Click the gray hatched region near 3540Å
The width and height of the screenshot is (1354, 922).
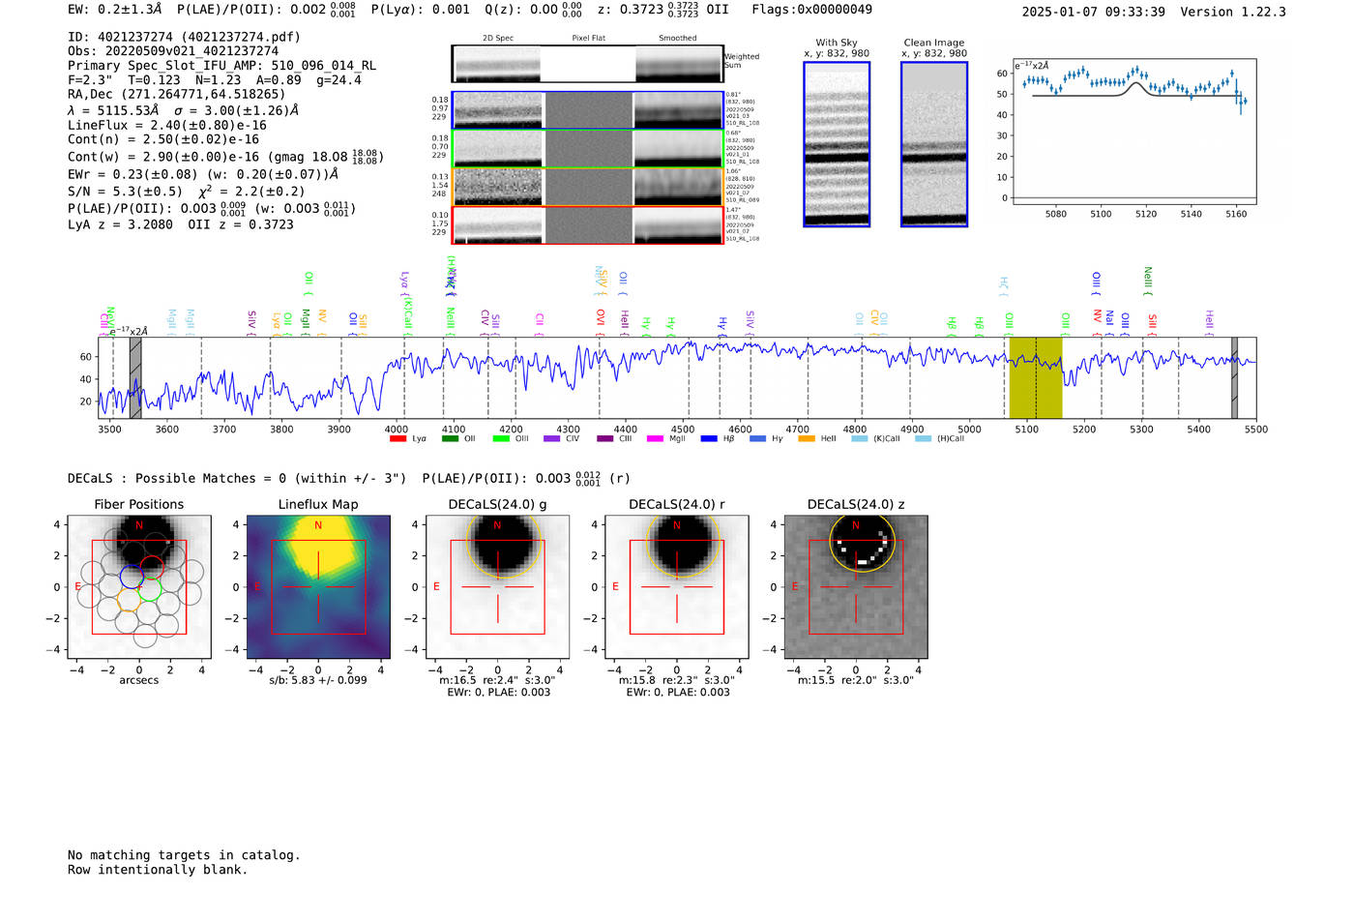[135, 377]
